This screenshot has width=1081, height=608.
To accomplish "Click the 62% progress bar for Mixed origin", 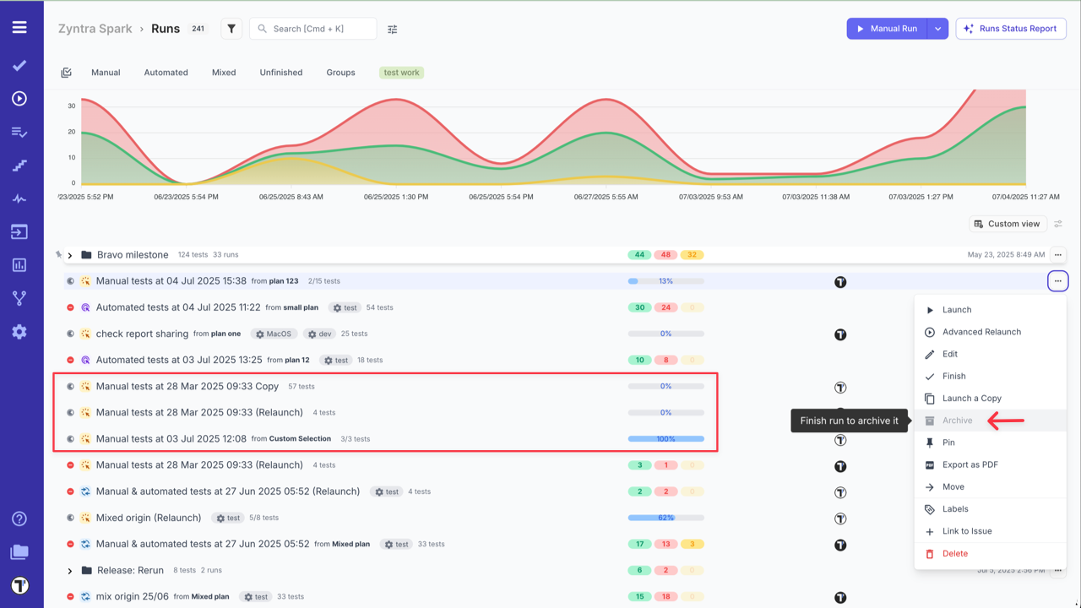I will click(665, 518).
